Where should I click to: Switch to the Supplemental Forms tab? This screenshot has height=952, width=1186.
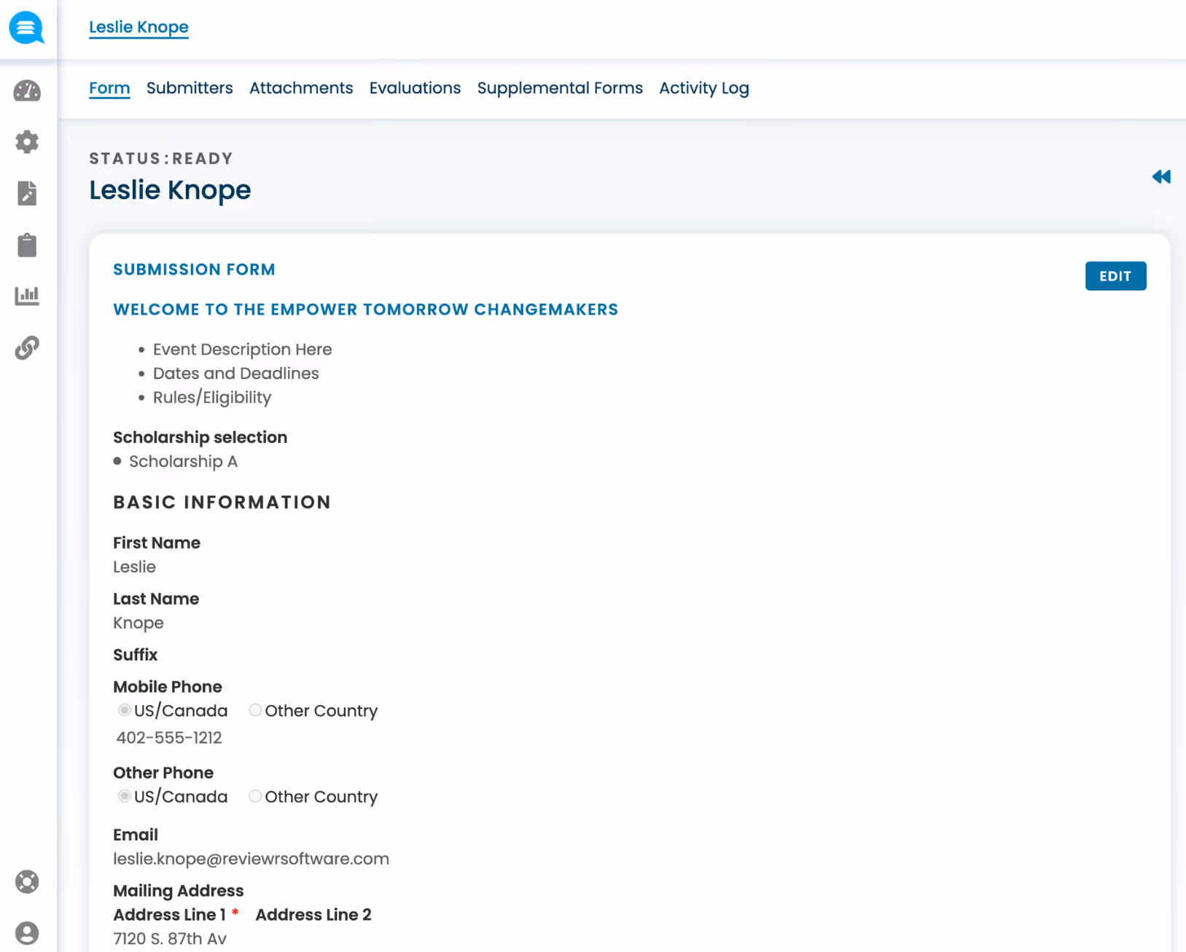[560, 88]
